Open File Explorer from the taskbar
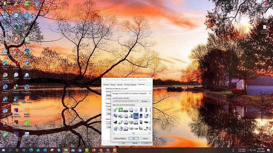This screenshot has height=153, width=273. [66, 150]
